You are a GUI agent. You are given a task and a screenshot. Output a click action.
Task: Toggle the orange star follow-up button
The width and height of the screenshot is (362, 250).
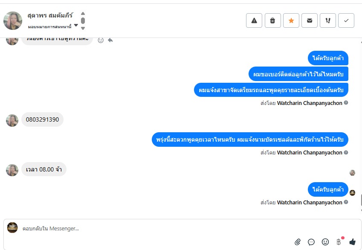tap(291, 20)
